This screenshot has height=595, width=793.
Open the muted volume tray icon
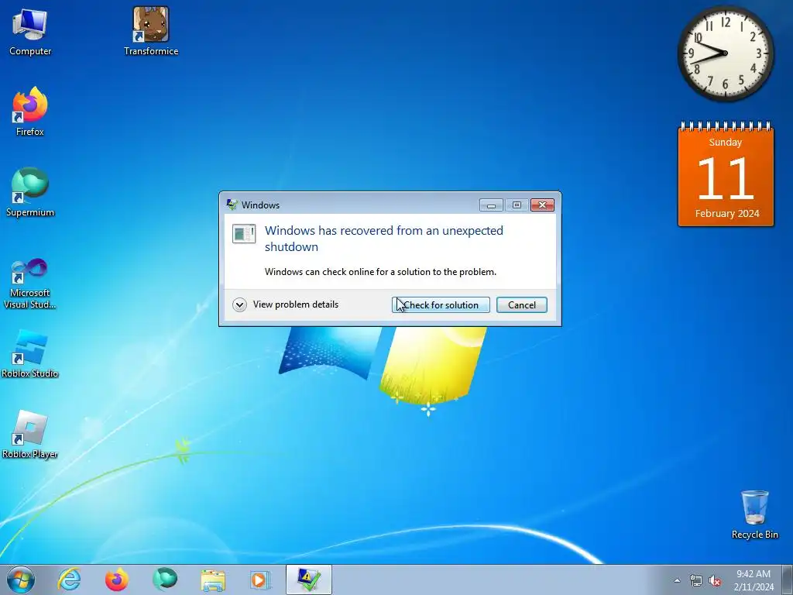tap(715, 581)
